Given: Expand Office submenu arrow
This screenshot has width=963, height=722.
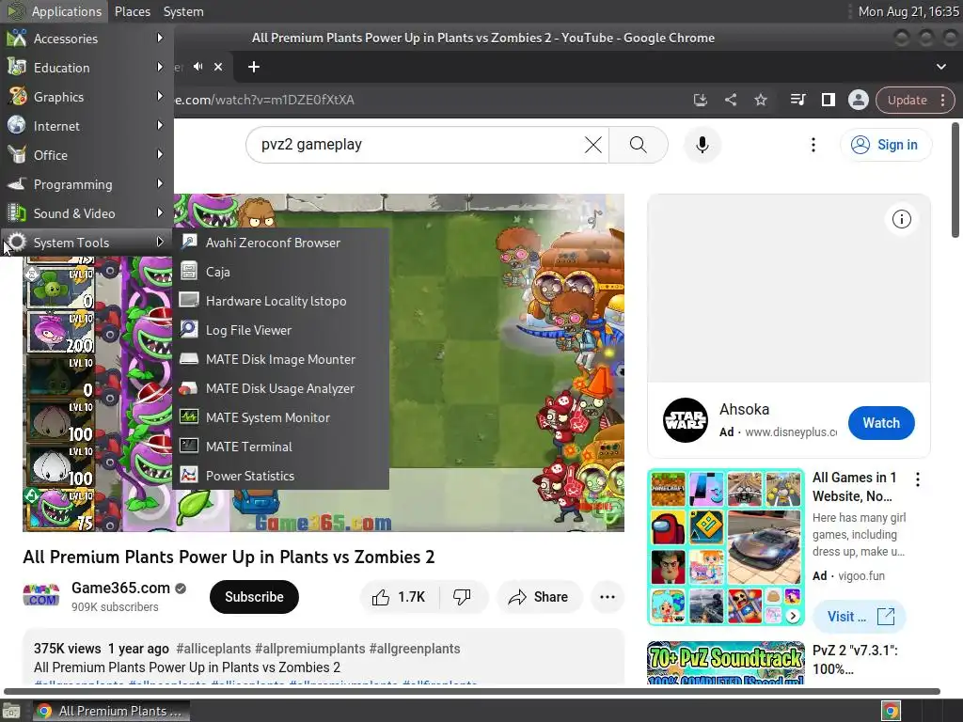Looking at the screenshot, I should [160, 155].
